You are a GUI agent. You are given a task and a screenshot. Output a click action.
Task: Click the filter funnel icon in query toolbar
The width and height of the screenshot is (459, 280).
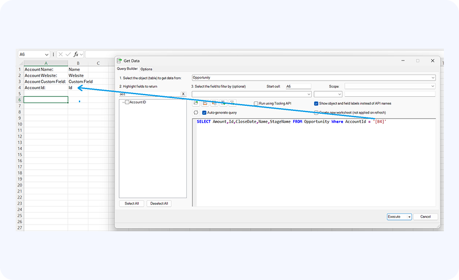pos(232,103)
